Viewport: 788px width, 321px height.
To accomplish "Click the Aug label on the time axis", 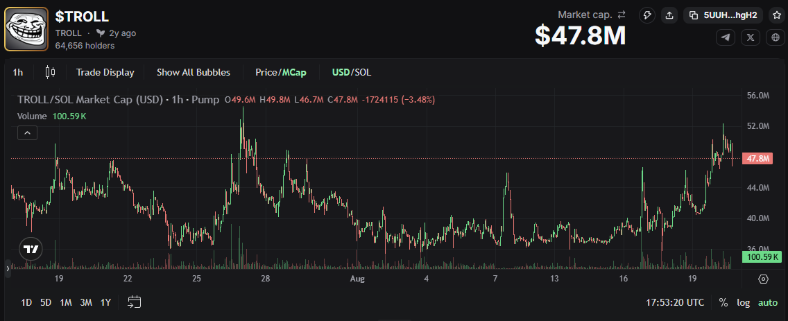I will [358, 279].
